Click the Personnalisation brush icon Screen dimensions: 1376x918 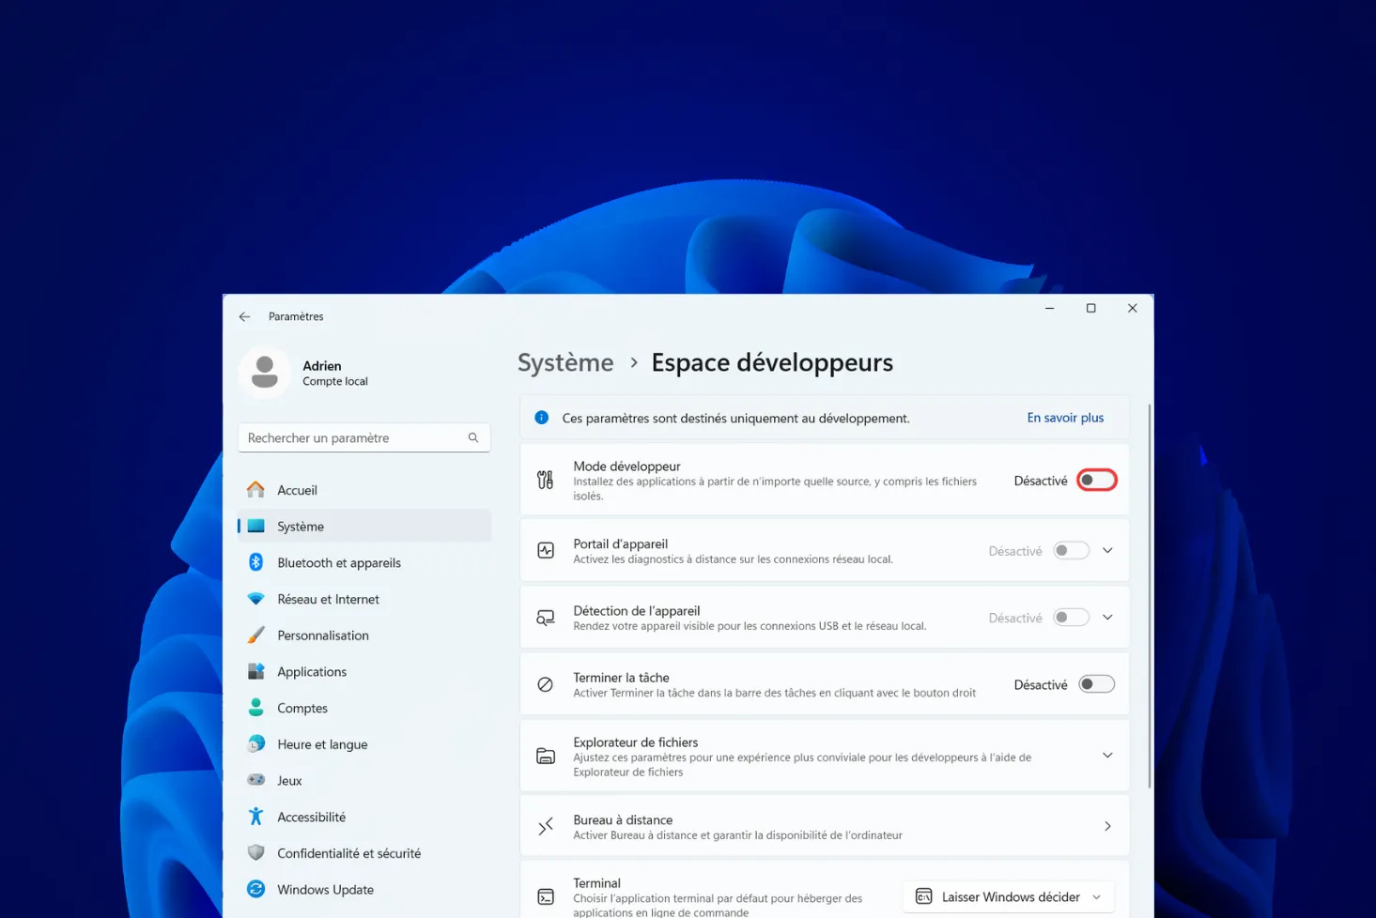tap(255, 635)
